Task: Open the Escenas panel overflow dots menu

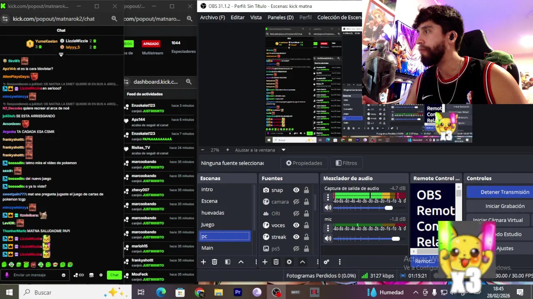Action: [256, 262]
